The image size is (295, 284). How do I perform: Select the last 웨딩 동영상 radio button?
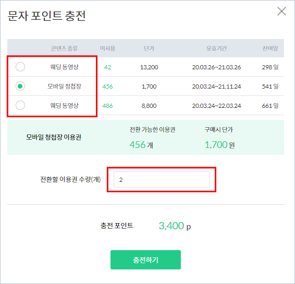coord(20,105)
